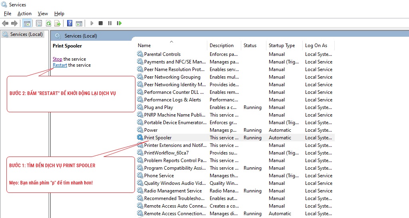Click the gear icon in Services (Local) header
This screenshot has height=218, width=409.
pos(58,36)
